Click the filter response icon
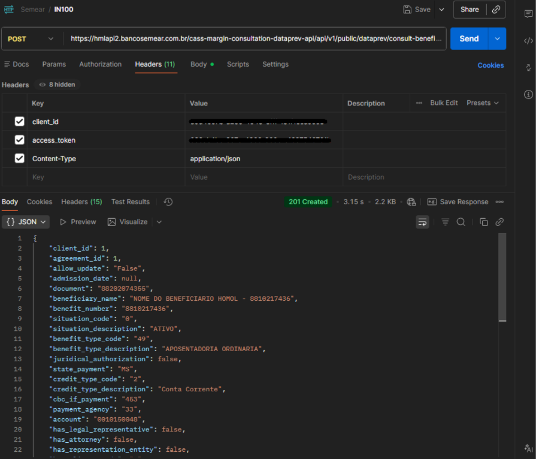Viewport: 536px width, 459px height. (x=445, y=222)
